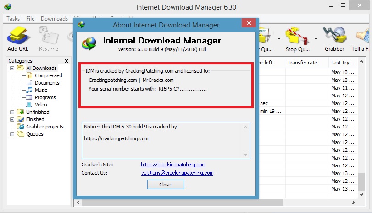Click the Queues folder icon
The height and width of the screenshot is (213, 372).
21,134
